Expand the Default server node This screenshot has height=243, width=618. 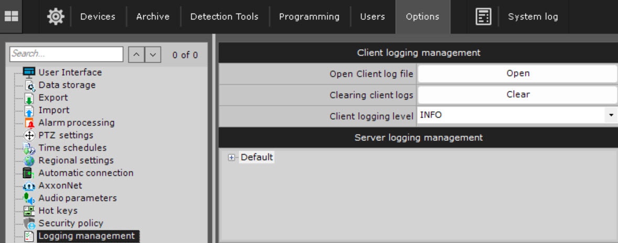tap(231, 158)
